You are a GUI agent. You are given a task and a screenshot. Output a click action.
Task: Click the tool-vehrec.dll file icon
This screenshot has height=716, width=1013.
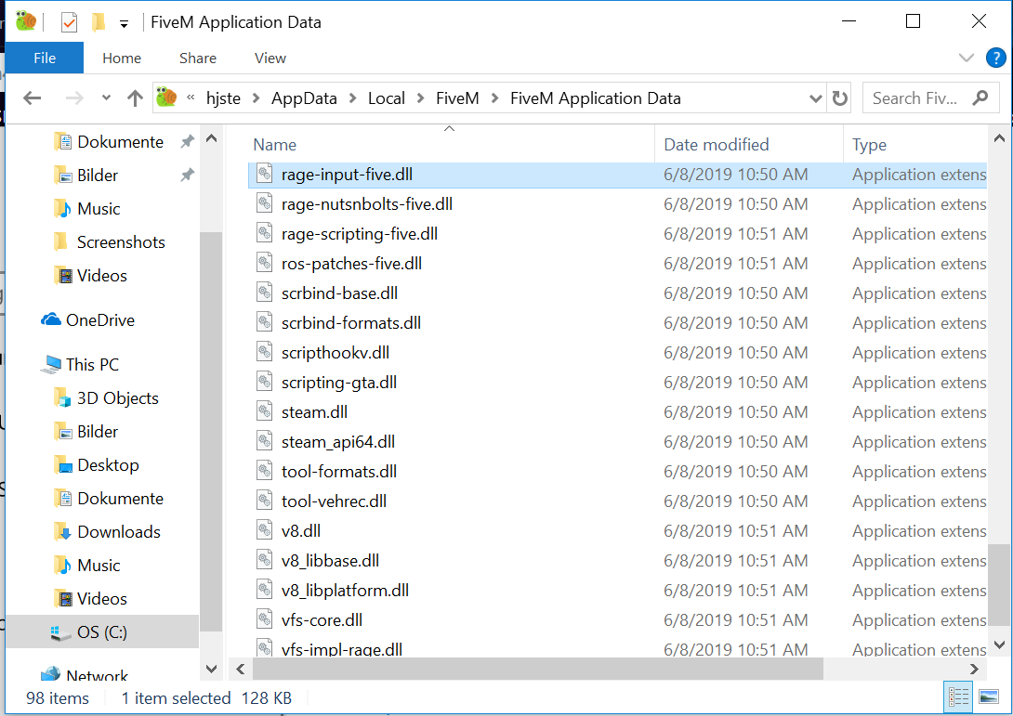[x=264, y=501]
